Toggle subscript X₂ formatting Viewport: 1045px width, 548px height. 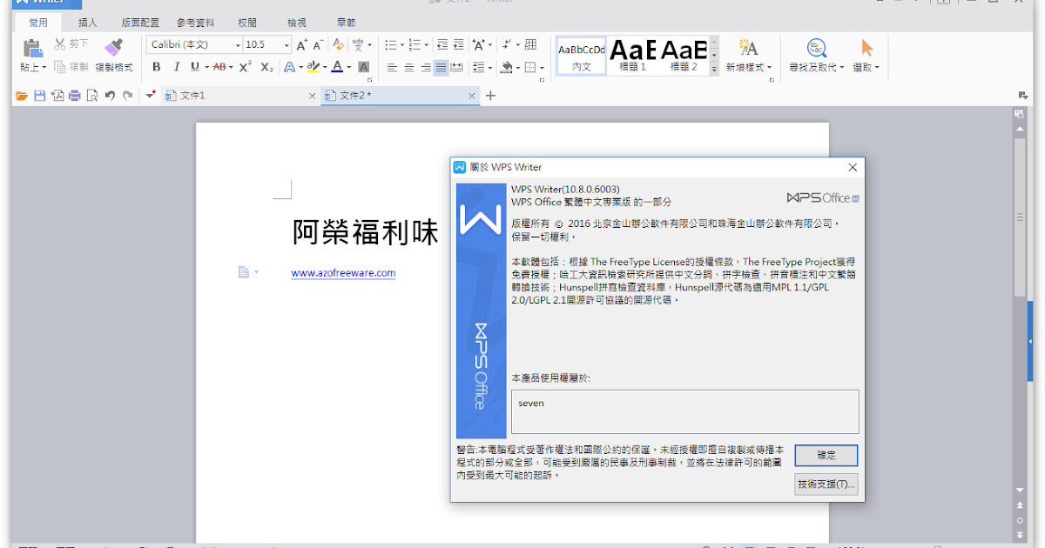click(x=266, y=67)
